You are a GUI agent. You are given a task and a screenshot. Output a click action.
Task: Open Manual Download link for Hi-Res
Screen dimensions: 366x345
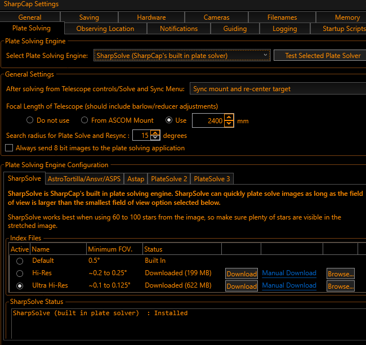(289, 273)
